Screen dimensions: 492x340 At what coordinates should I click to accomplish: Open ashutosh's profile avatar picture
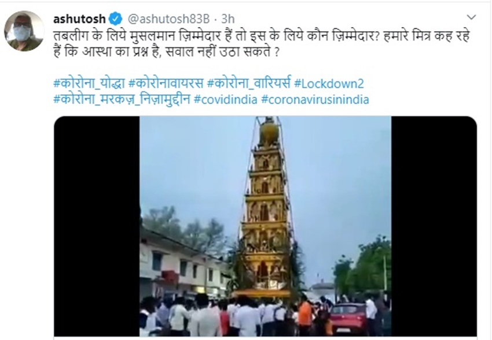[x=24, y=31]
